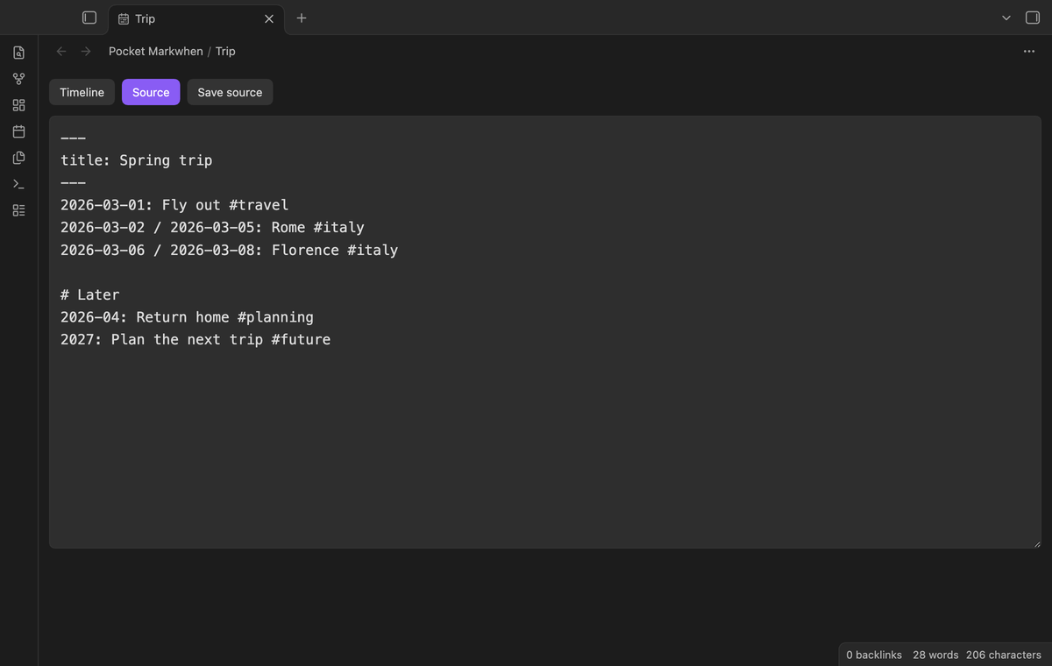1052x666 pixels.
Task: Click the Pocket Markwhen breadcrumb
Action: click(x=156, y=52)
